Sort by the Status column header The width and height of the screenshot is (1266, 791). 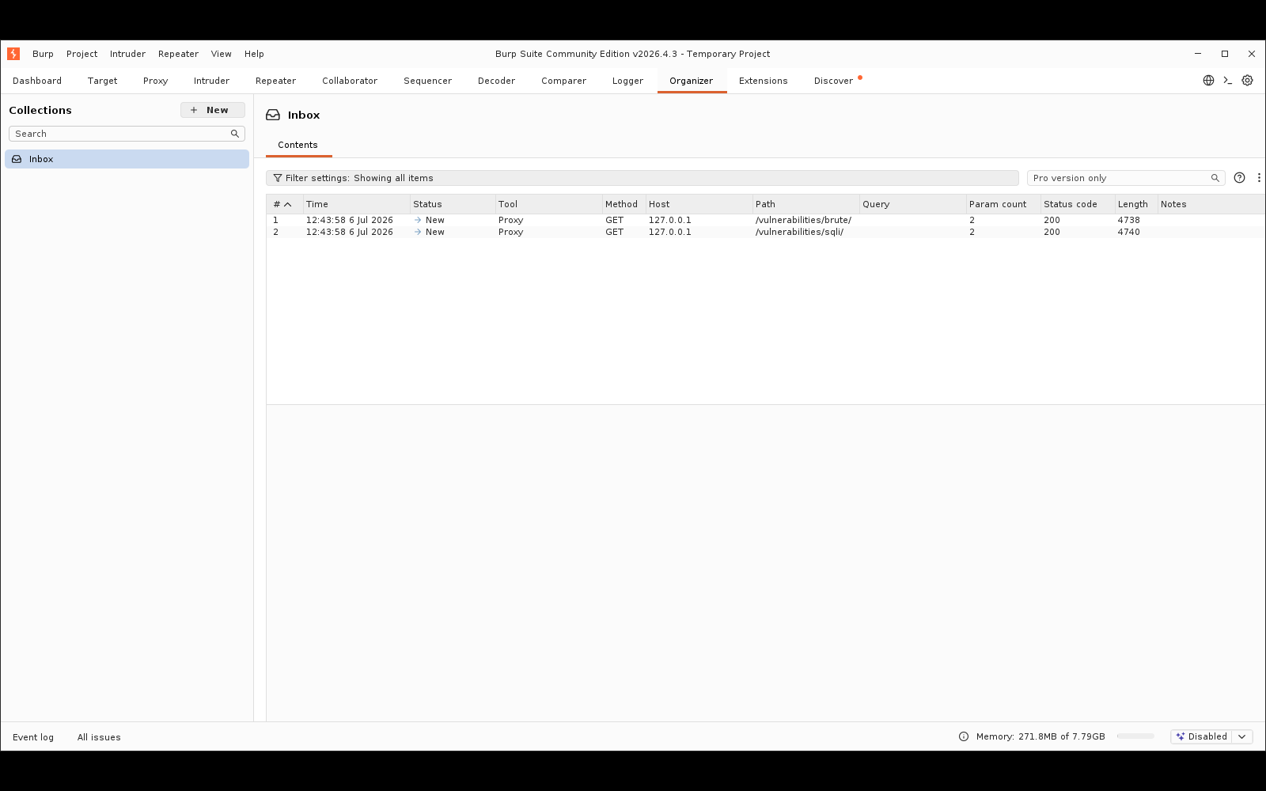point(453,204)
